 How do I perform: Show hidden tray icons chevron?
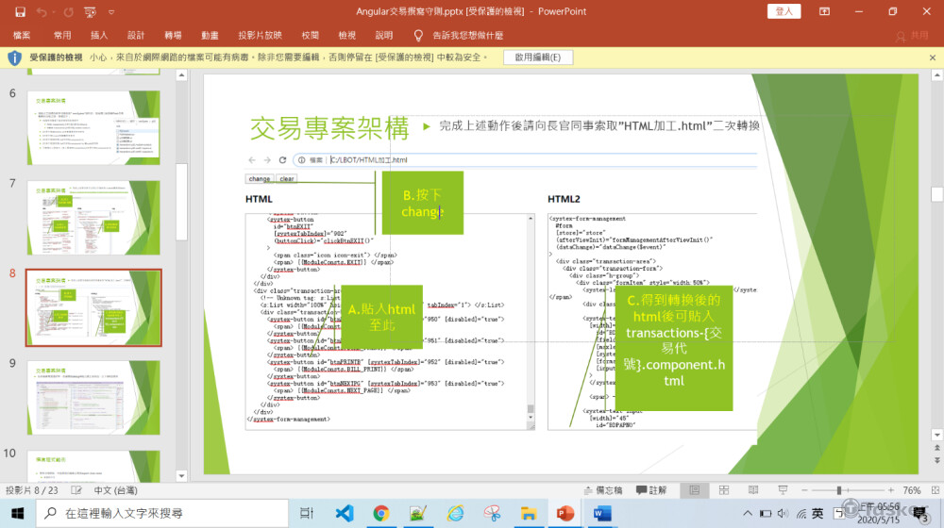pyautogui.click(x=747, y=513)
